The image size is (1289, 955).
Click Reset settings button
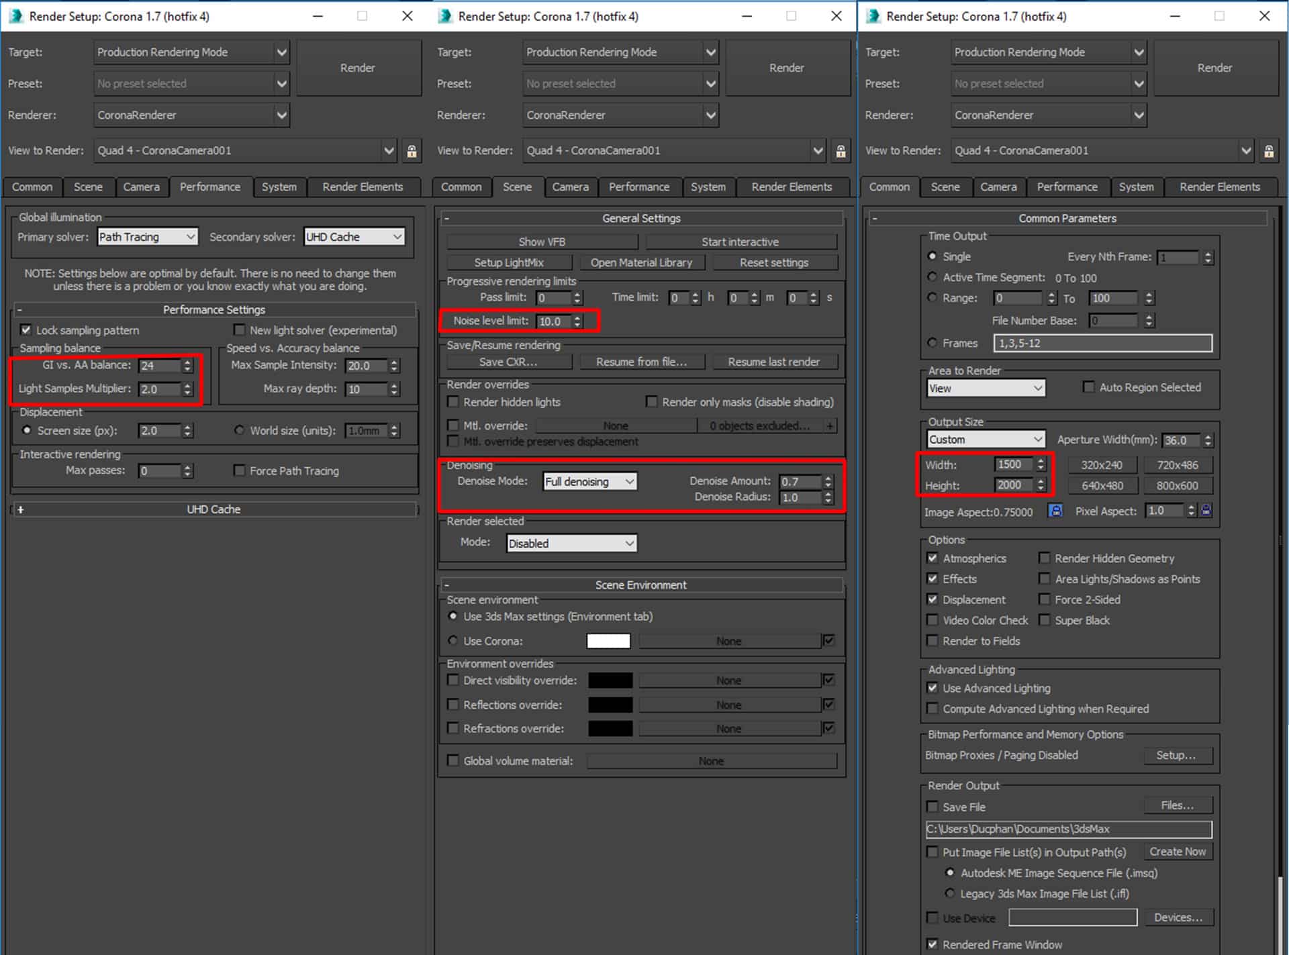(x=774, y=262)
